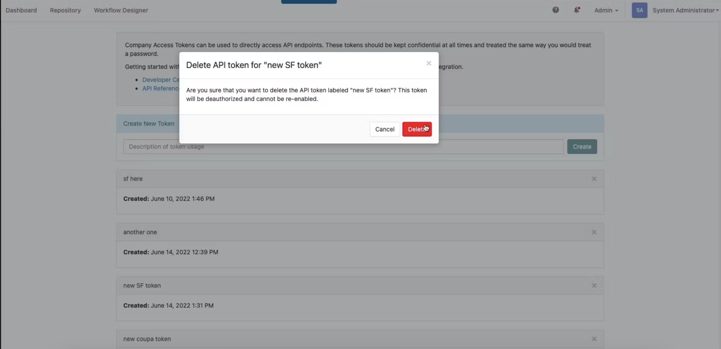Viewport: 721px width, 349px height.
Task: Switch to the Workflow Designer
Action: pyautogui.click(x=121, y=10)
